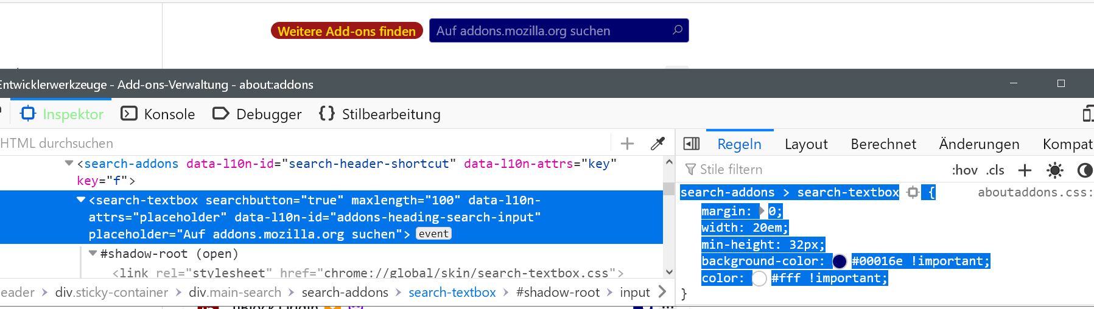Click the search magnifier icon in the add-ons search field
Image resolution: width=1094 pixels, height=309 pixels.
(x=678, y=30)
